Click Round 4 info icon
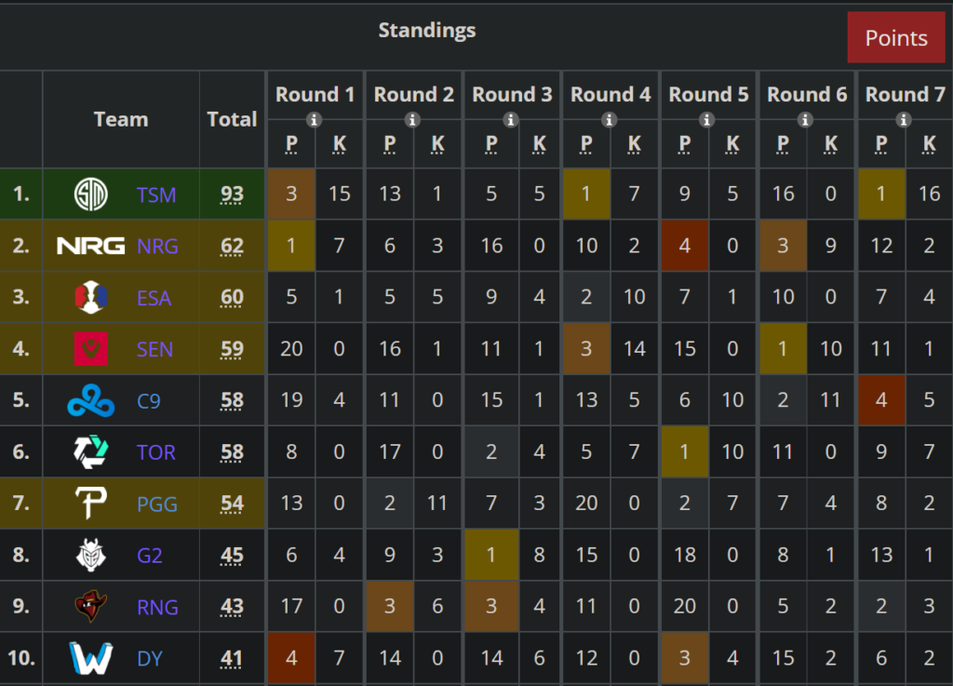Viewport: 953px width, 686px height. tap(610, 119)
